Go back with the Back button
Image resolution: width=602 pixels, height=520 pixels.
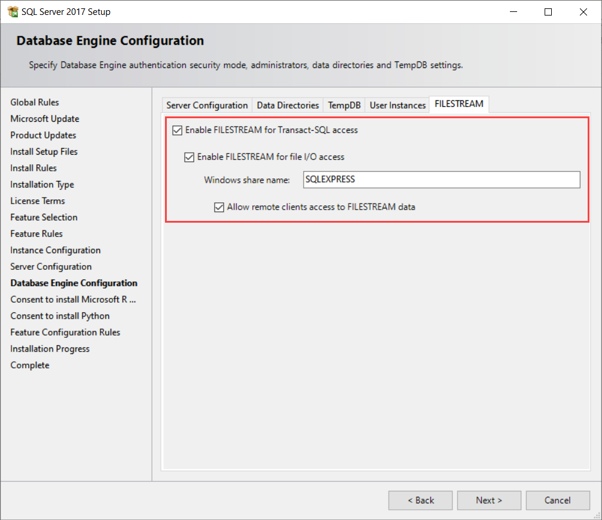pos(420,500)
